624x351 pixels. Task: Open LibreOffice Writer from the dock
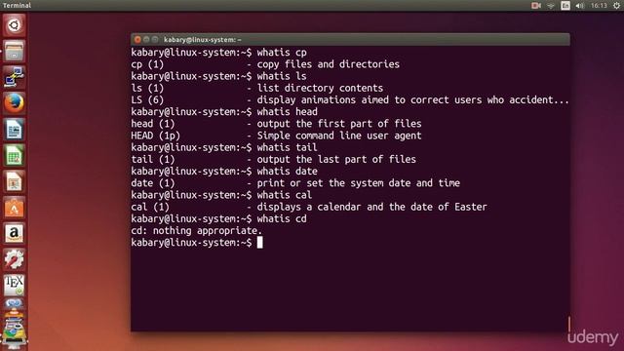click(x=14, y=130)
